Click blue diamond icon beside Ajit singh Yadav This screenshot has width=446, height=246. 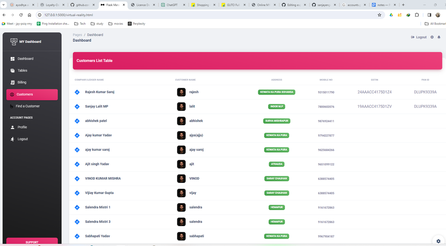tap(77, 164)
